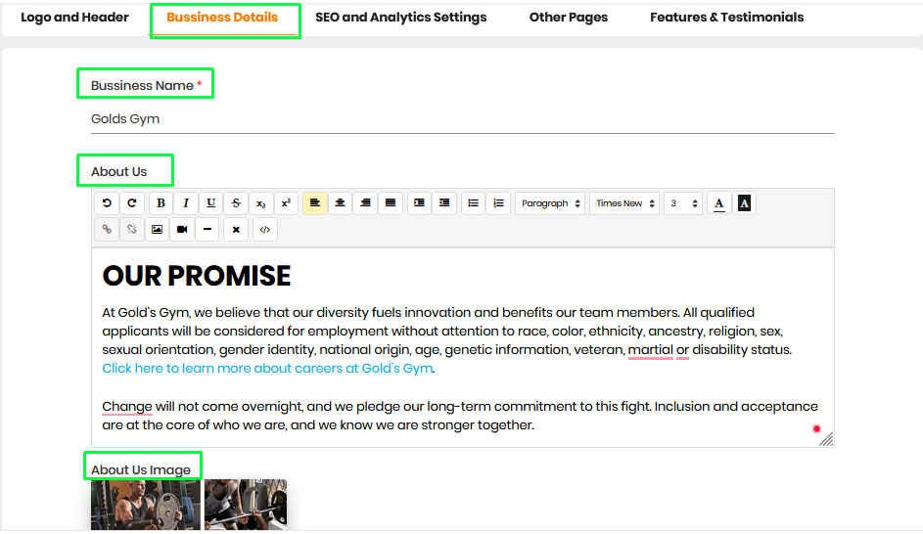
Task: Click the Bussiness Name field with Golds Gym
Action: click(463, 118)
